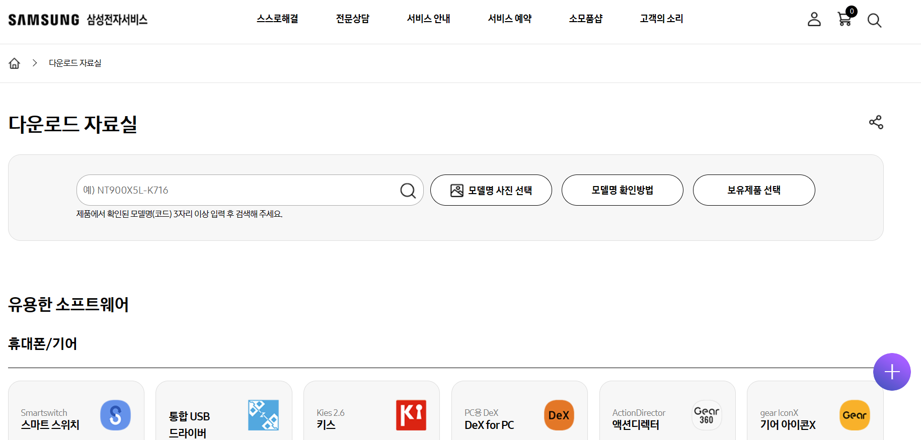This screenshot has width=921, height=440.
Task: Open the 서비스 안내 menu
Action: pyautogui.click(x=428, y=19)
